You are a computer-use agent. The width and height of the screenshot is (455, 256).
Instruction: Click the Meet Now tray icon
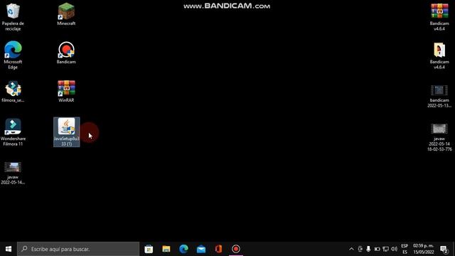pyautogui.click(x=360, y=249)
